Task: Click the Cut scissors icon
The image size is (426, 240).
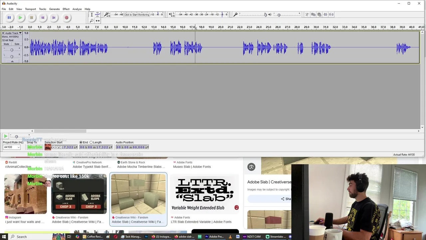Action: pos(307,15)
